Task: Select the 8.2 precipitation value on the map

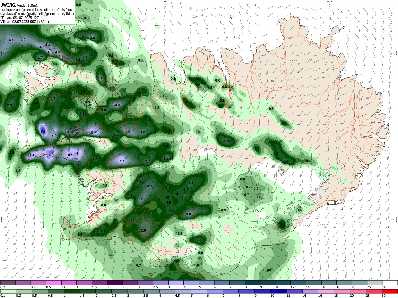Action: pyautogui.click(x=52, y=152)
